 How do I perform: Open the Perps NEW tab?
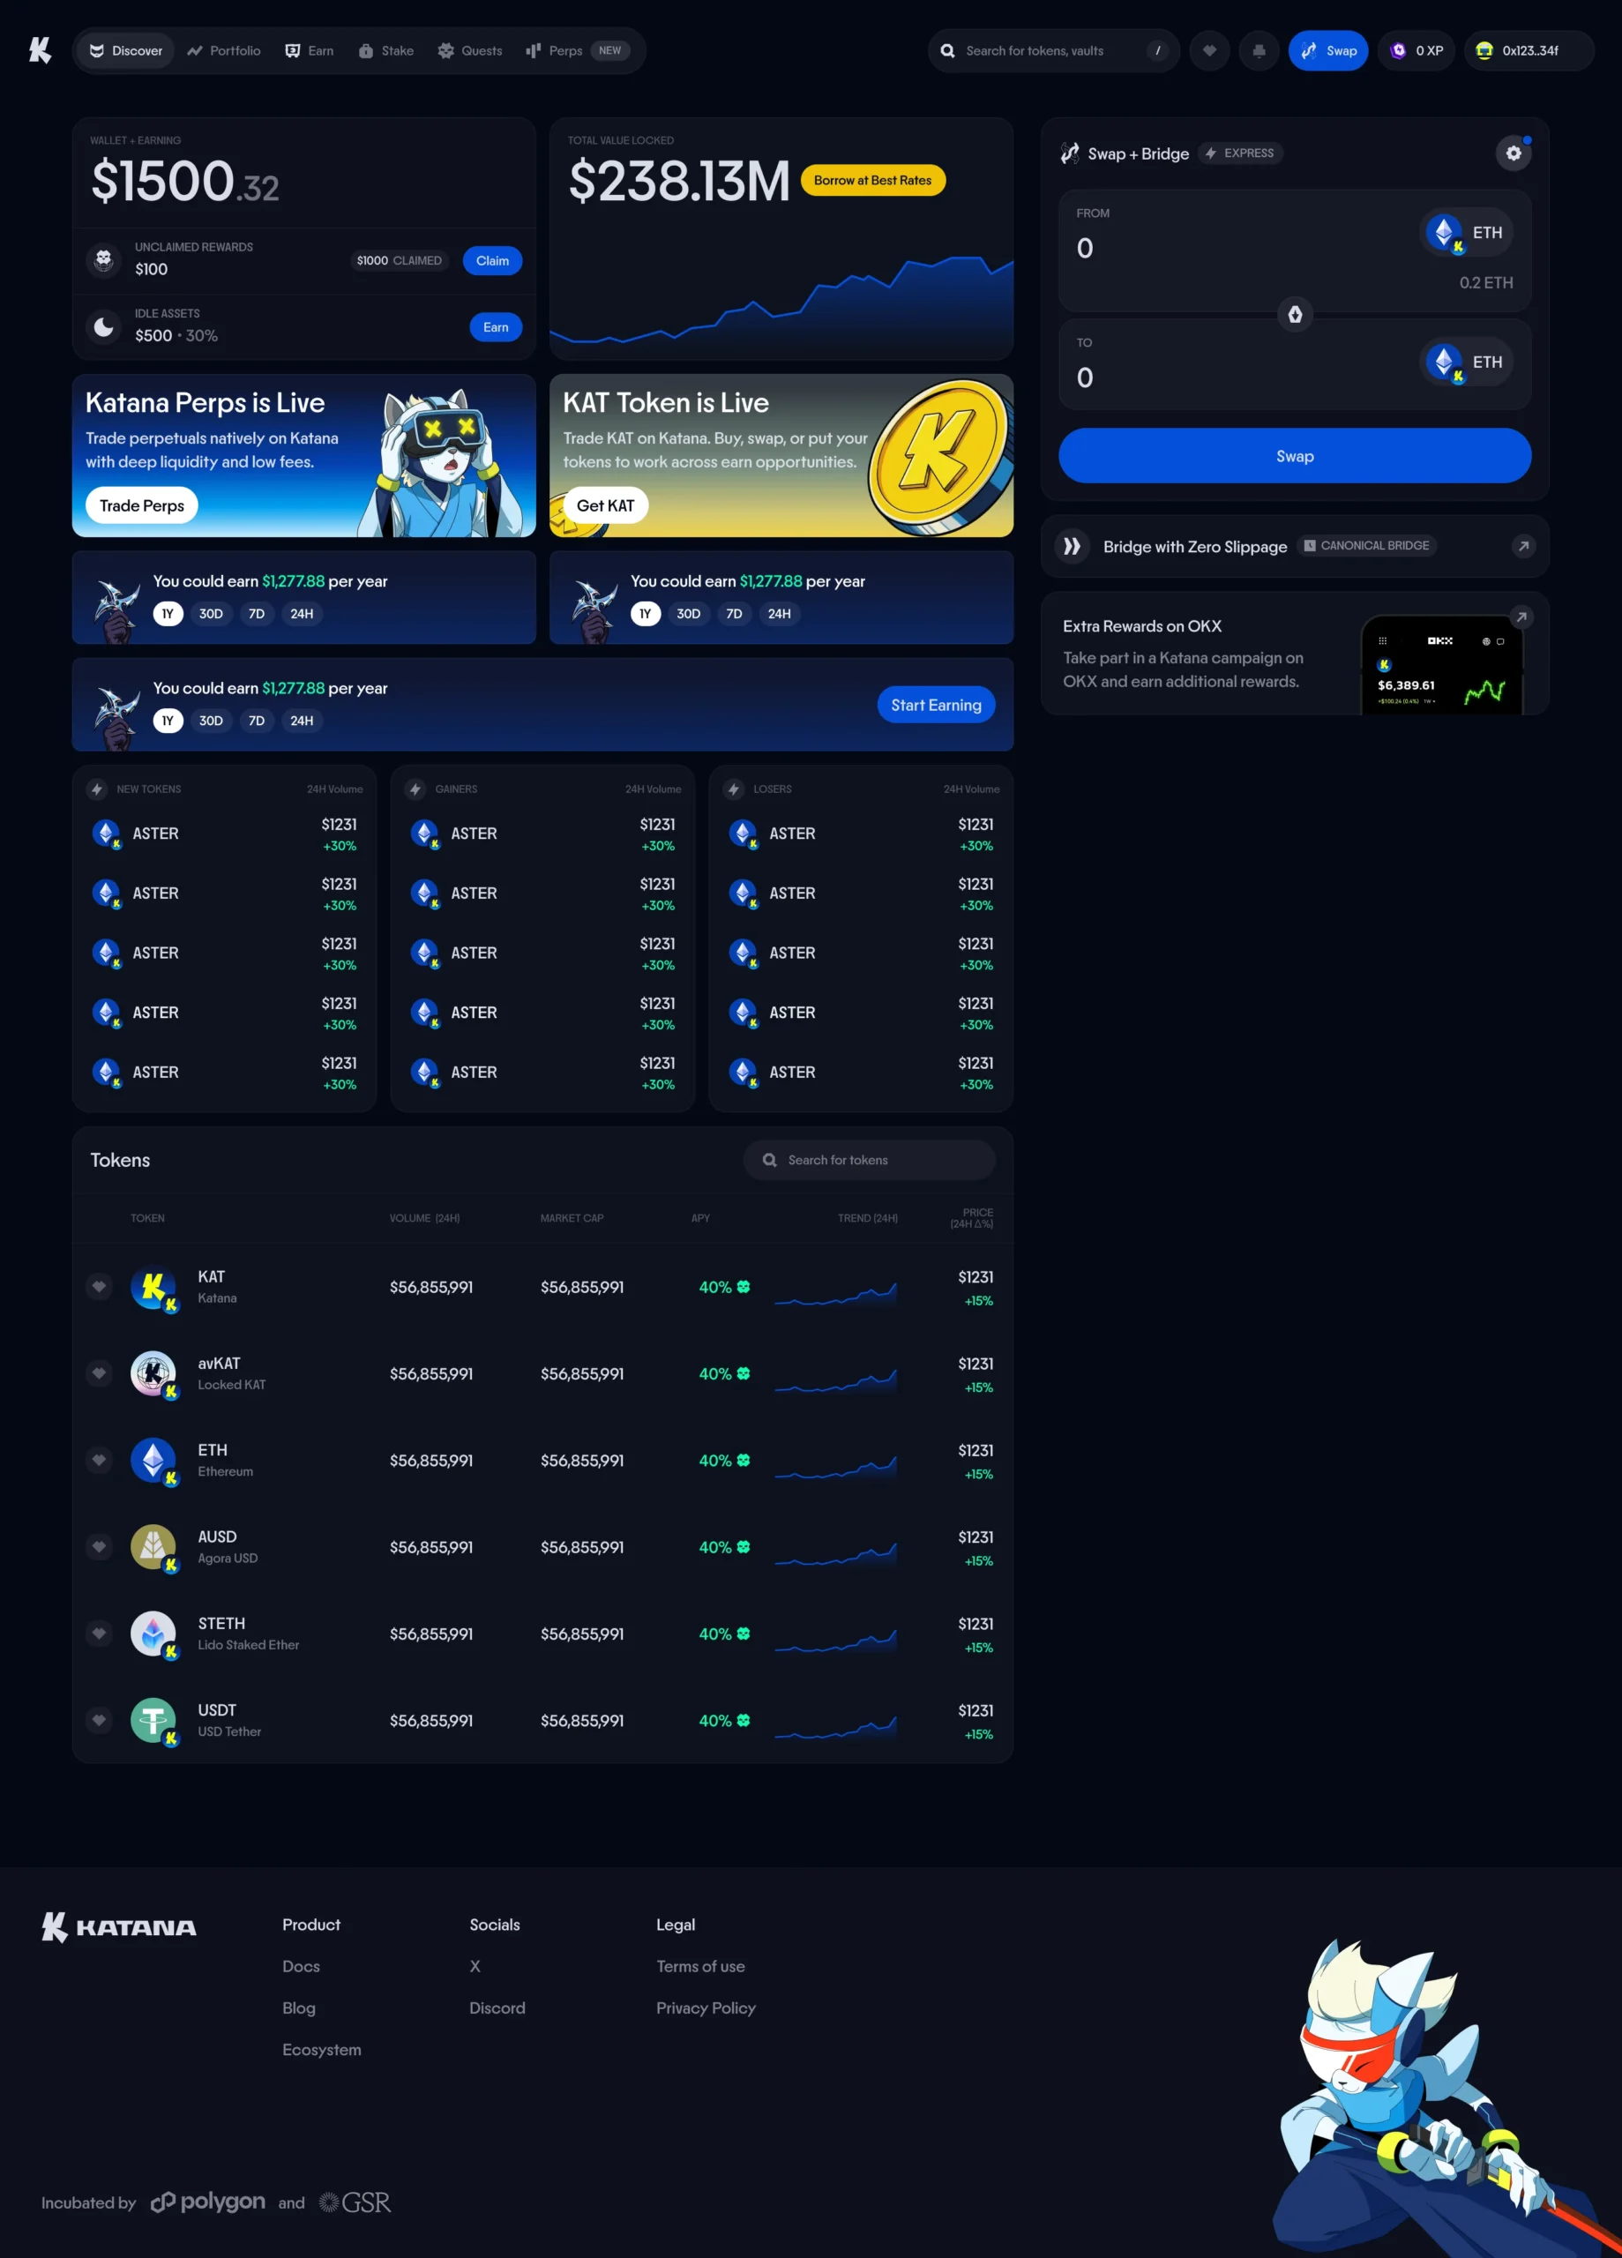coord(578,51)
